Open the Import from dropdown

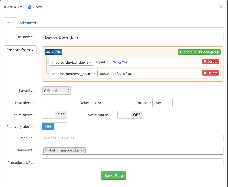point(20,50)
